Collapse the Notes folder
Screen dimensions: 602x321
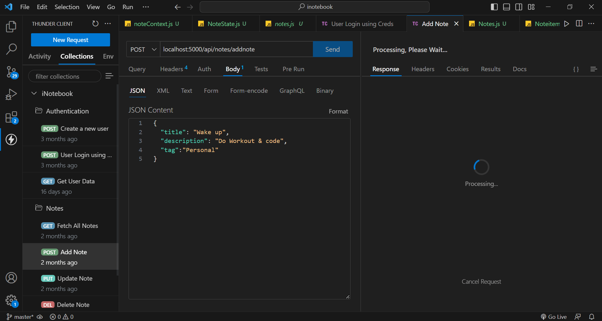[x=55, y=208]
